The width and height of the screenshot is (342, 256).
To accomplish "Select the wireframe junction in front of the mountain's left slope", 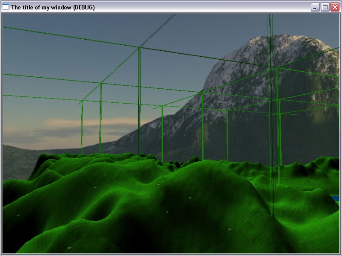I will click(x=202, y=93).
